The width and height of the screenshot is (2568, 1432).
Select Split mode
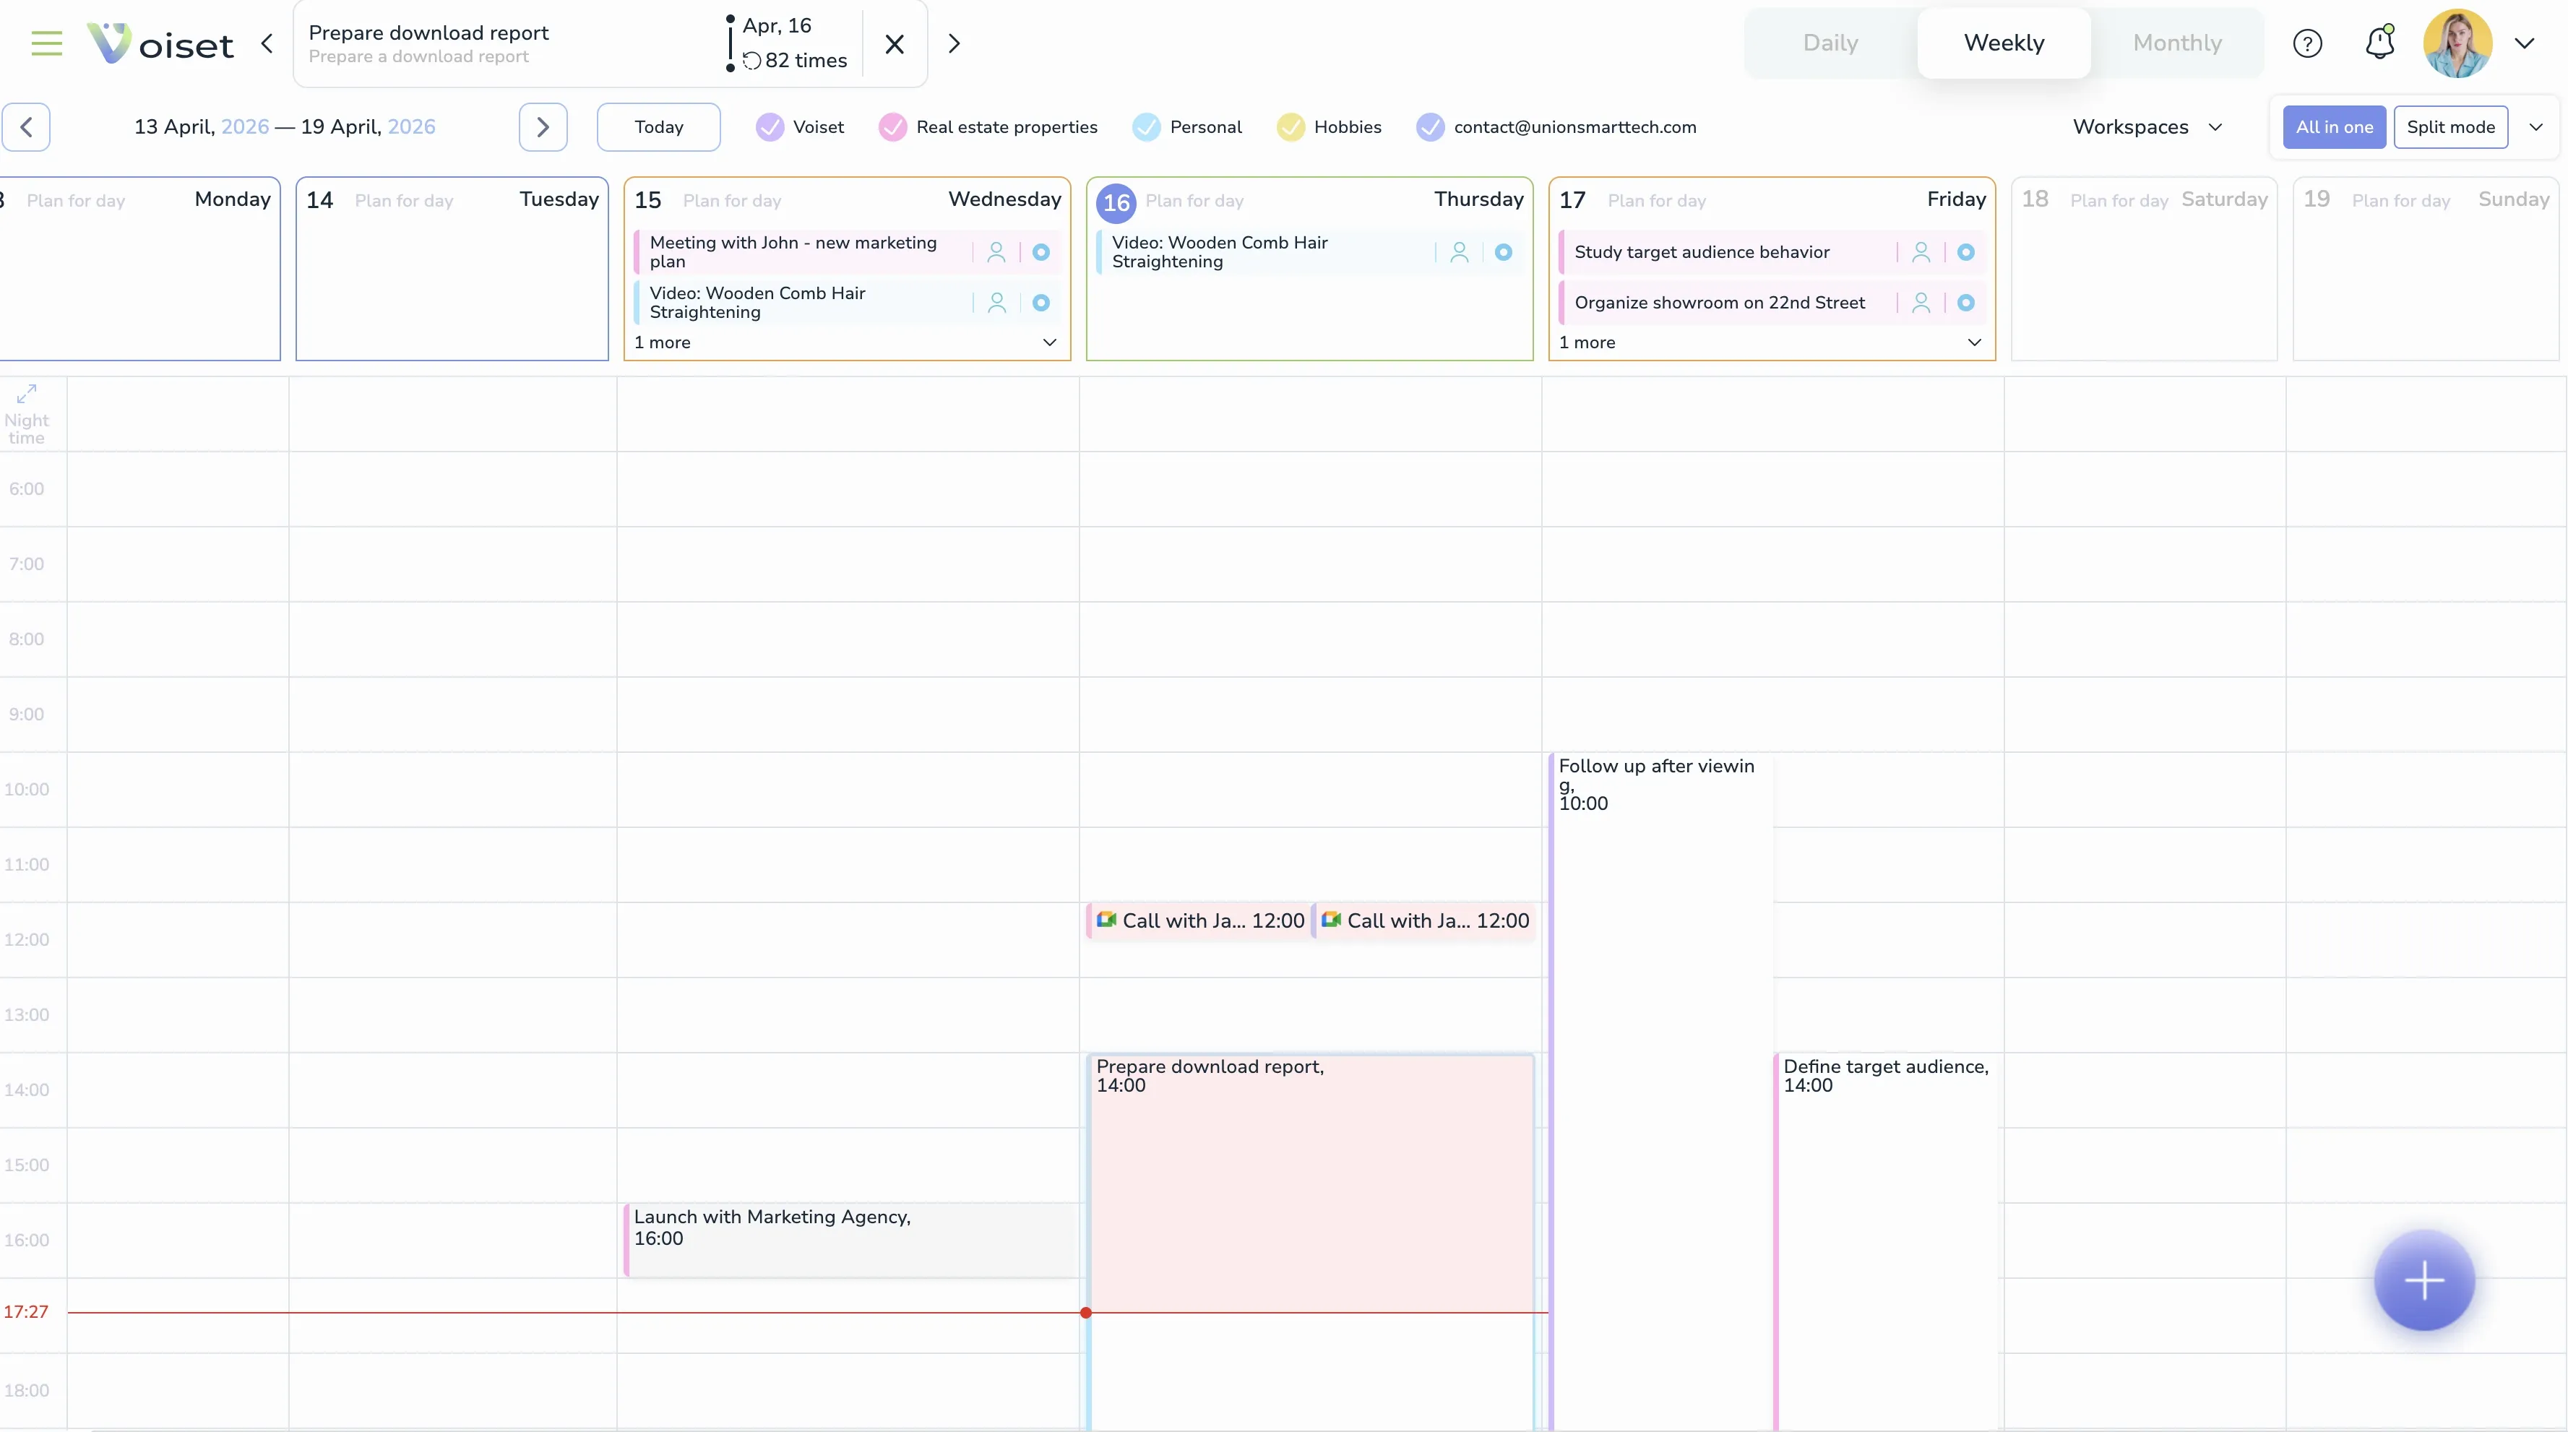2452,126
